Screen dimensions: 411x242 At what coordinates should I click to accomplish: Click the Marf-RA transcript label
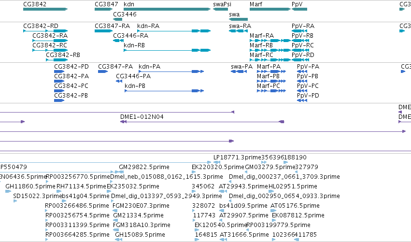262,35
